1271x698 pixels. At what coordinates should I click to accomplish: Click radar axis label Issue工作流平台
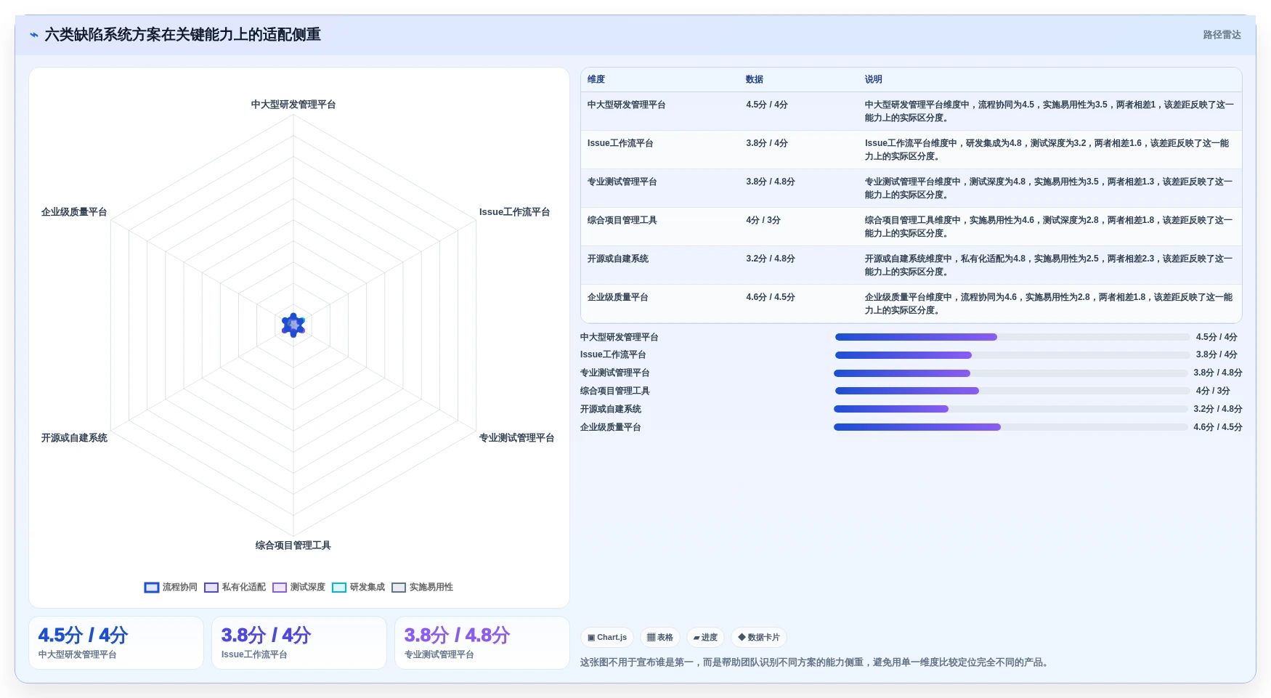(514, 212)
